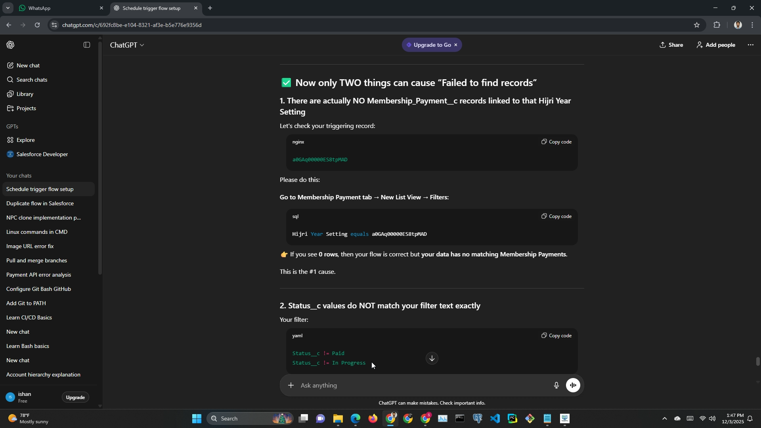Open the tab search dropdown arrow

click(8, 8)
